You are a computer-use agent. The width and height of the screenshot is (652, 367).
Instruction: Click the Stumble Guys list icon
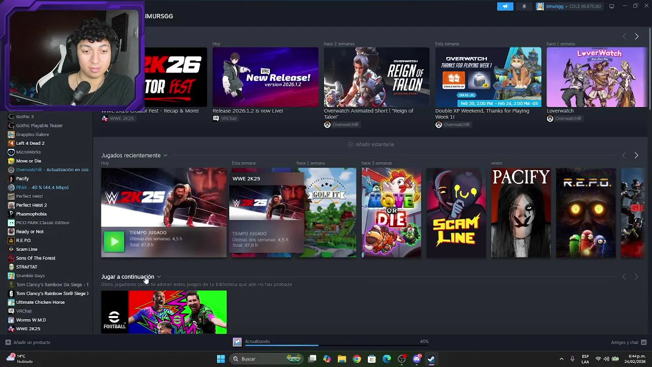coord(11,276)
